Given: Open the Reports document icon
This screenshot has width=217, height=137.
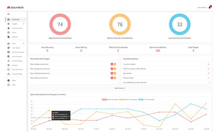Looking at the screenshot, I should pyautogui.click(x=8, y=37).
